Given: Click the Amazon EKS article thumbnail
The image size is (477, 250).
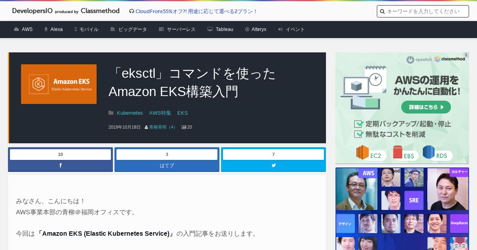Looking at the screenshot, I should (x=59, y=84).
